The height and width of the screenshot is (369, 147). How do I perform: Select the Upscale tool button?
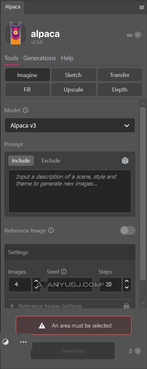73,90
